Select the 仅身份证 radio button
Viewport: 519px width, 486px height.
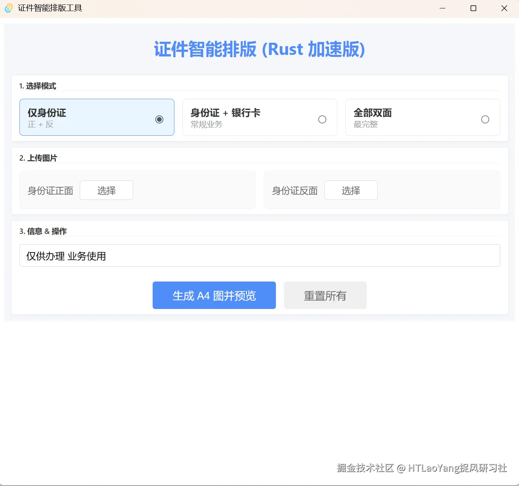pos(160,119)
